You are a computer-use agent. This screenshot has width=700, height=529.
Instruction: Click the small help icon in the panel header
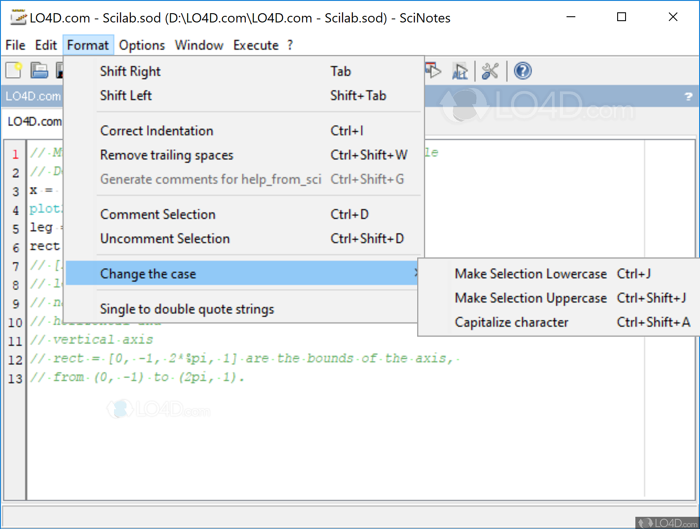coord(688,96)
